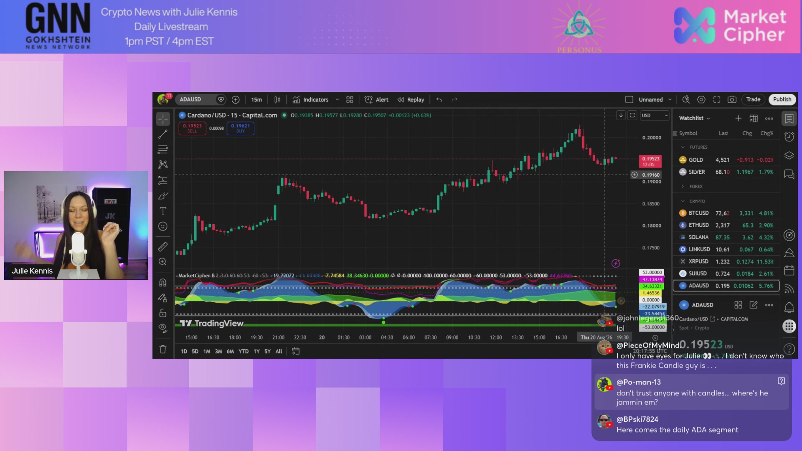This screenshot has height=451, width=802.
Task: Open USD currency selector
Action: tap(655, 115)
